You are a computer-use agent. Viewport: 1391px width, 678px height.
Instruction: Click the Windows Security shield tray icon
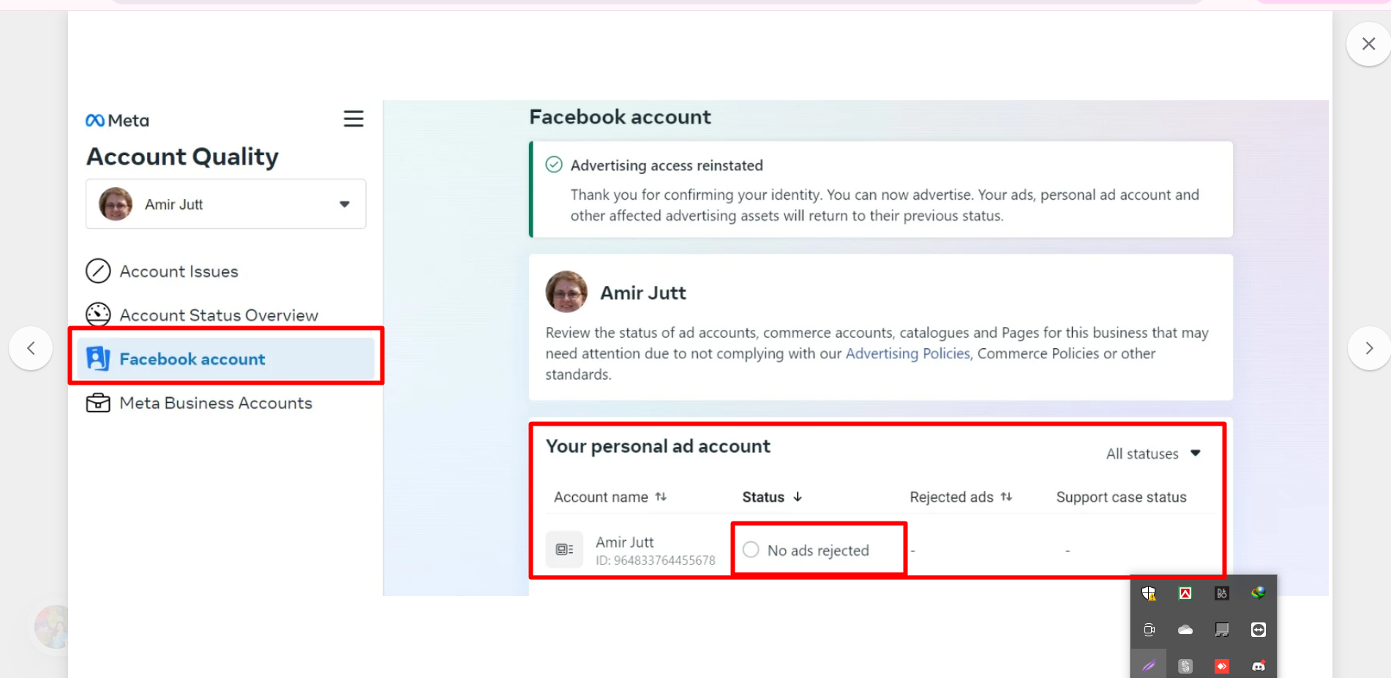(1149, 593)
